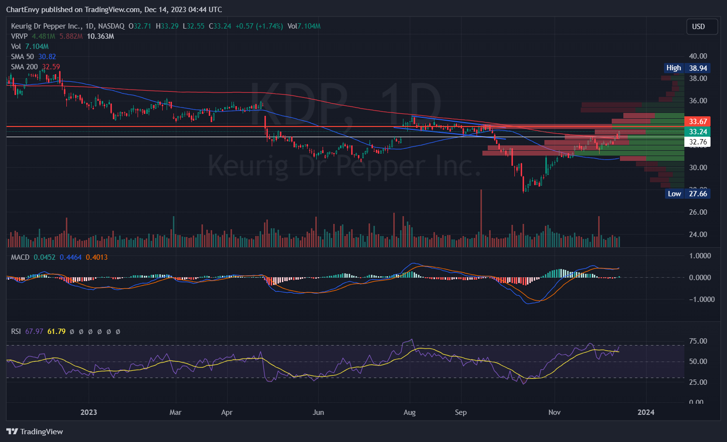The height and width of the screenshot is (442, 727).
Task: Click the MACD histogram value 0.0452
Action: click(x=45, y=257)
